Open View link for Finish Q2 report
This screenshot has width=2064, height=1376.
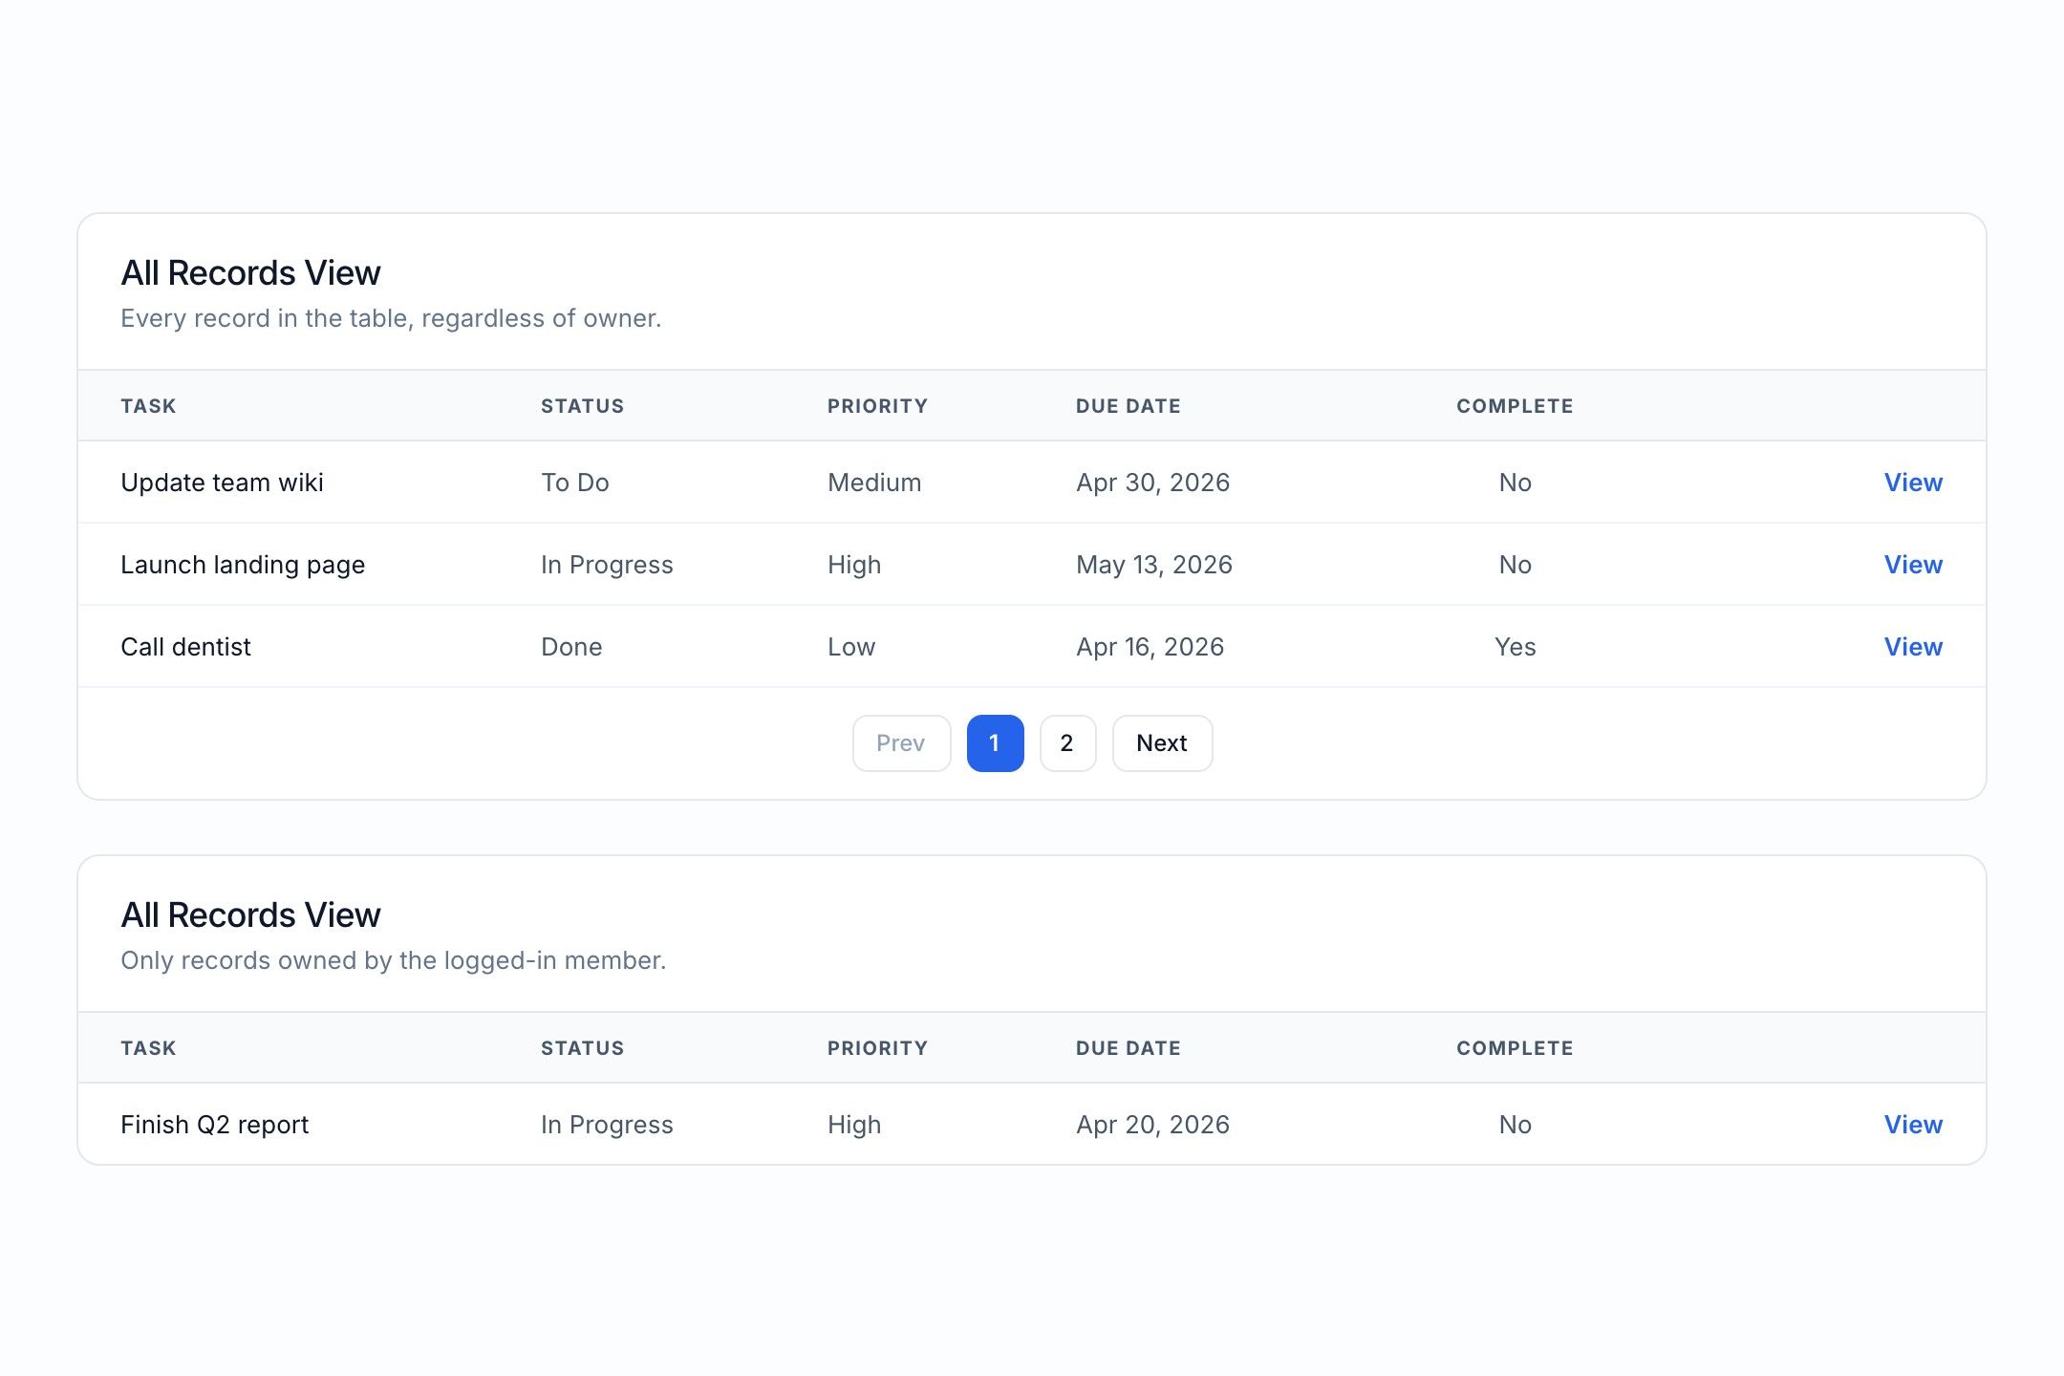pos(1912,1125)
